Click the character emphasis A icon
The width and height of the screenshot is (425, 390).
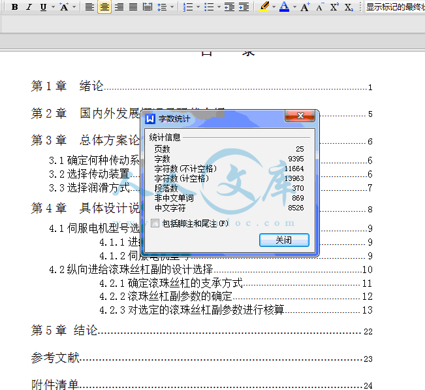click(64, 7)
